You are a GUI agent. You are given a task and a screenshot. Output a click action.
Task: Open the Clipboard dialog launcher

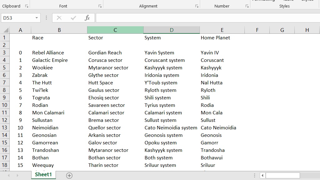coord(27,6)
